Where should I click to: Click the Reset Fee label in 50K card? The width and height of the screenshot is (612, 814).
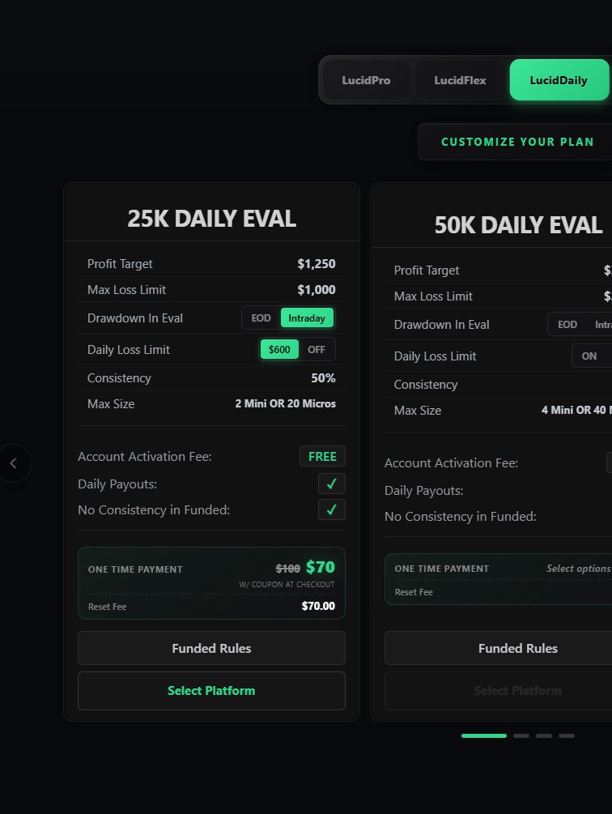point(414,592)
